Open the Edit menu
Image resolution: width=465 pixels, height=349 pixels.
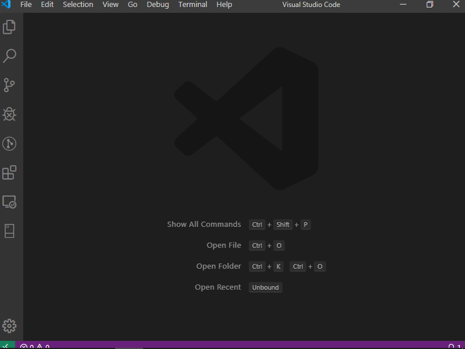click(47, 5)
